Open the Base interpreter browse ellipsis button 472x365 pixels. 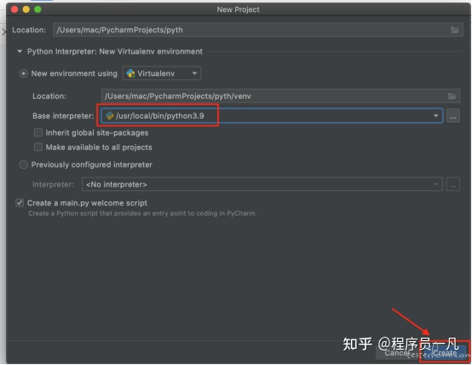tap(452, 116)
